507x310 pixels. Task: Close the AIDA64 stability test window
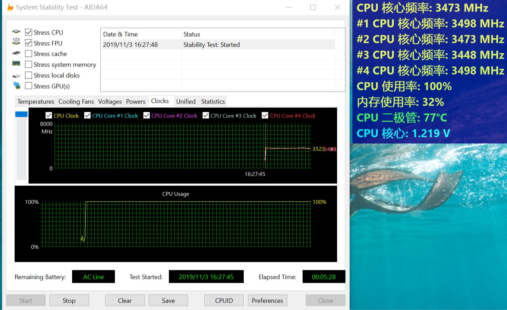click(337, 7)
